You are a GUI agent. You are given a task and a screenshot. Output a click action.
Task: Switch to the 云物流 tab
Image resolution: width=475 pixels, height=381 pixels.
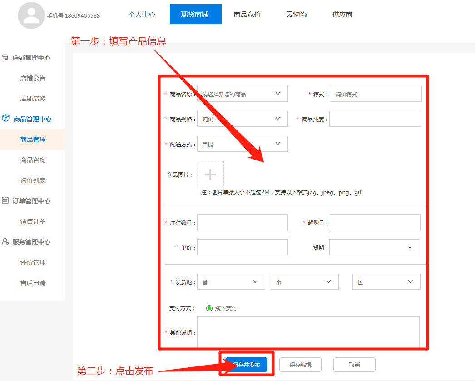pyautogui.click(x=297, y=14)
